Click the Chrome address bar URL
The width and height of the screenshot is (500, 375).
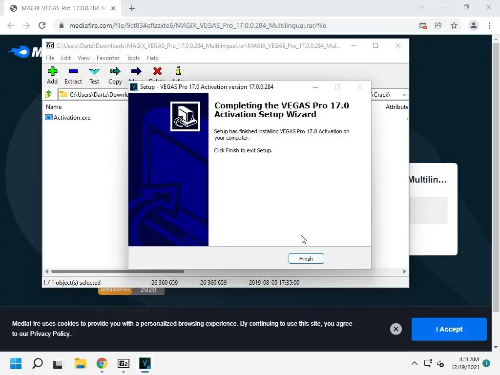click(198, 25)
